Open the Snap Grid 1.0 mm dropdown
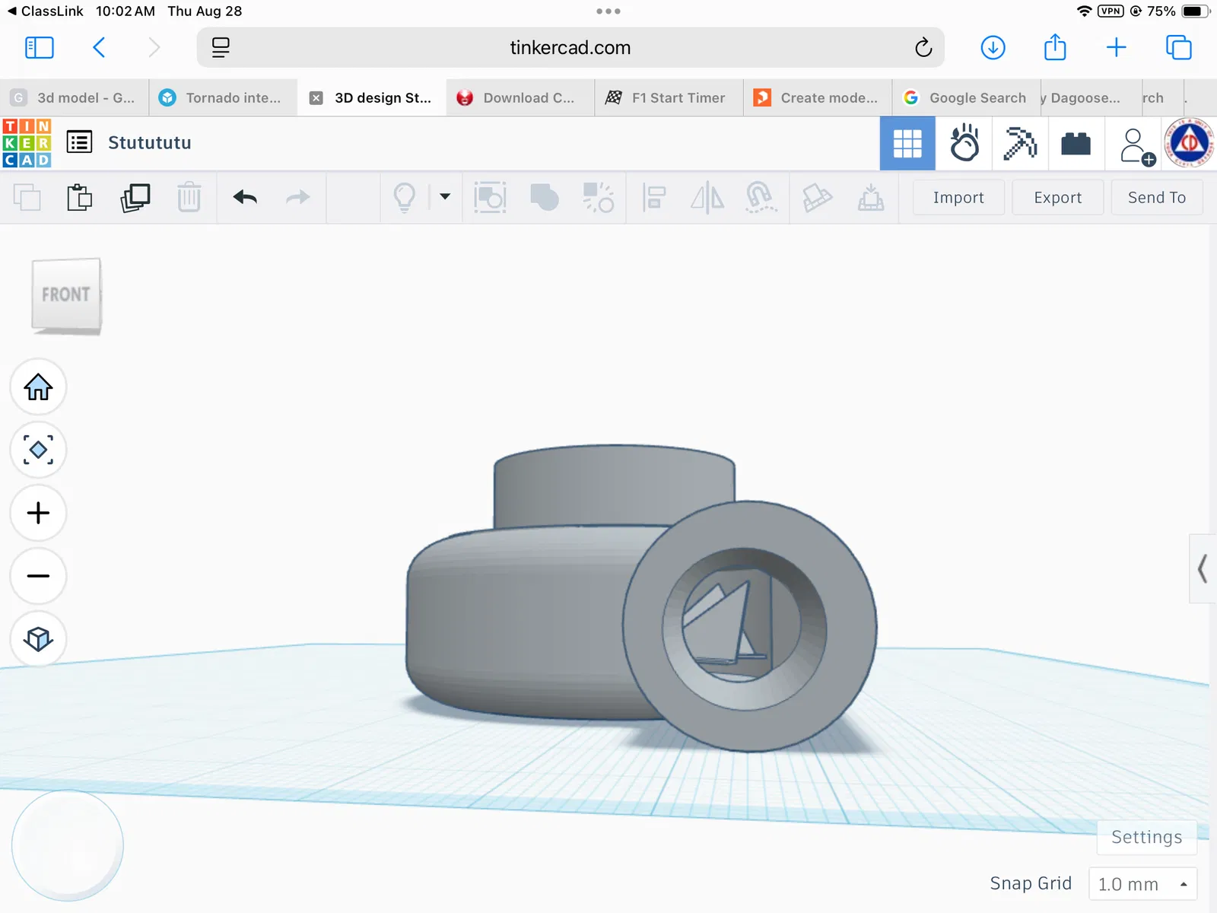 1142,884
